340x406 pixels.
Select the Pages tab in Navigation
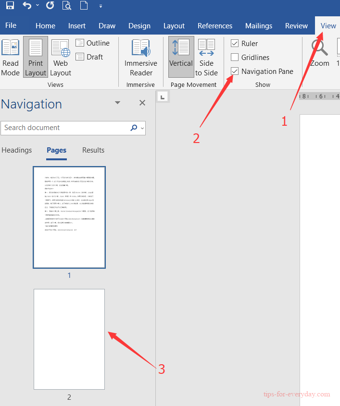pos(57,150)
